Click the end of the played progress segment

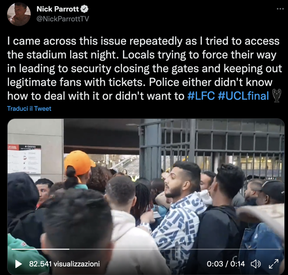69,249
